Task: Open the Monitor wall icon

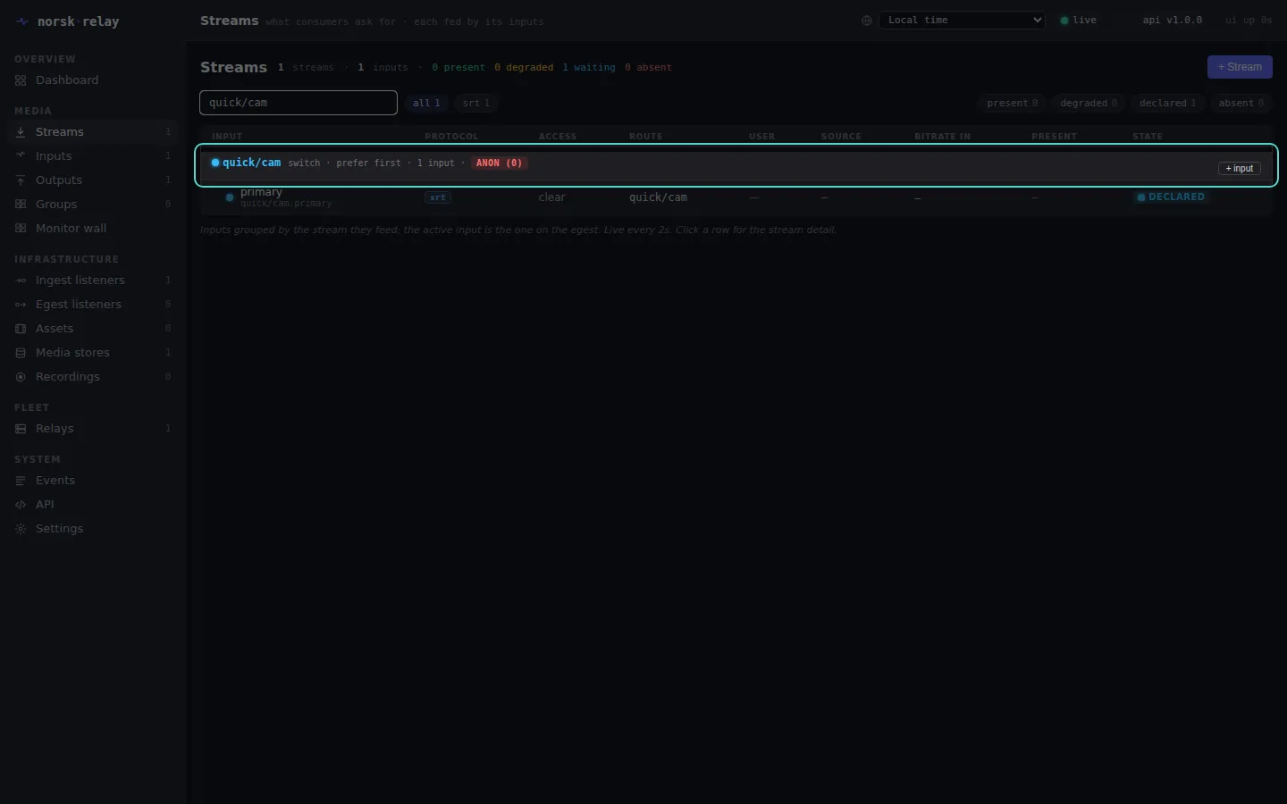Action: (21, 229)
